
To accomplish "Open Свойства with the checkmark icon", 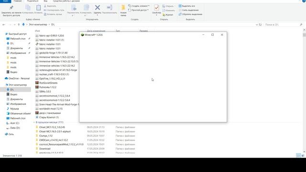I will (x=156, y=8).
